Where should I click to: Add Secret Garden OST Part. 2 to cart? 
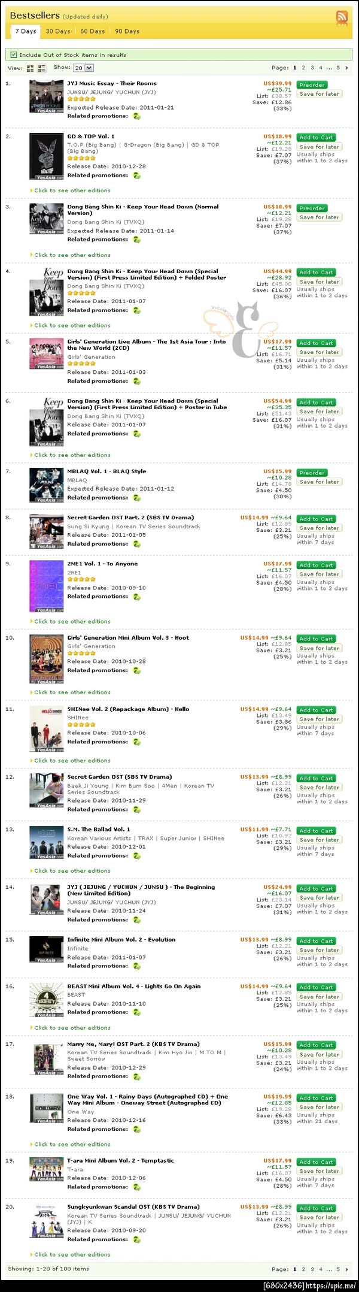tap(316, 519)
